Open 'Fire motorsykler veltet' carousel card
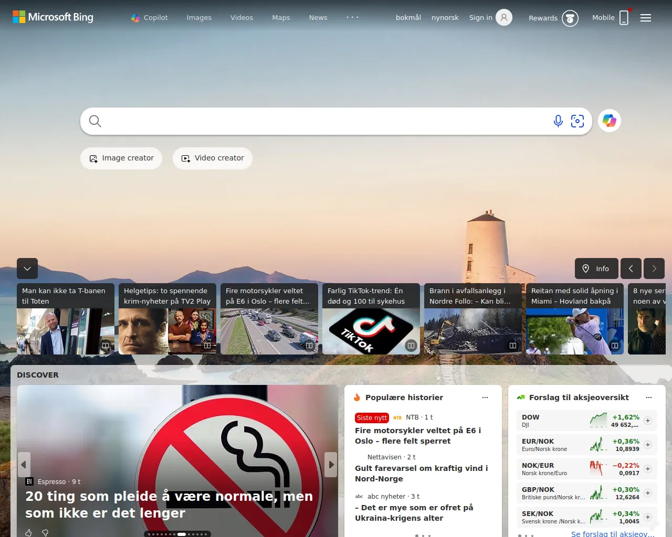Image resolution: width=672 pixels, height=537 pixels. point(269,319)
